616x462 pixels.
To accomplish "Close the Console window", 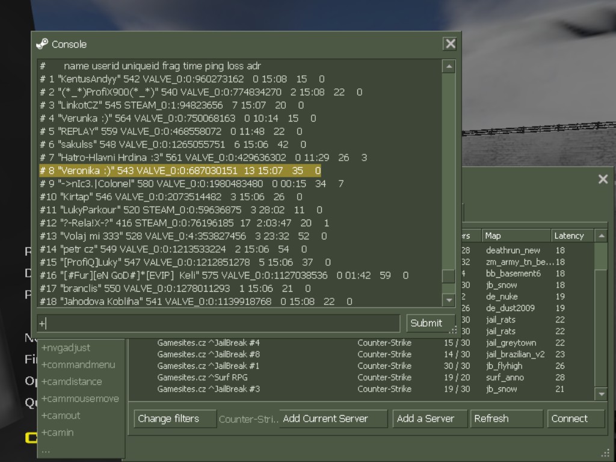I will (x=450, y=43).
